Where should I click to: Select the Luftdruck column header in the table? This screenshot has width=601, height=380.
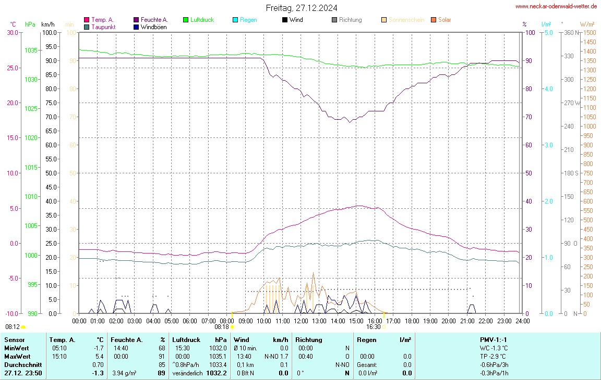(186, 339)
